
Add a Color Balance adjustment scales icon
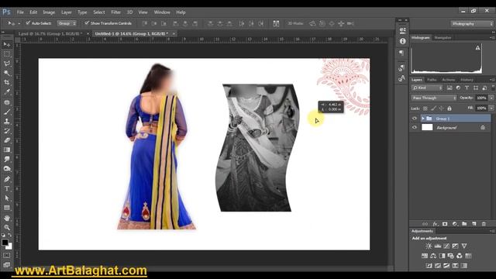point(433,256)
